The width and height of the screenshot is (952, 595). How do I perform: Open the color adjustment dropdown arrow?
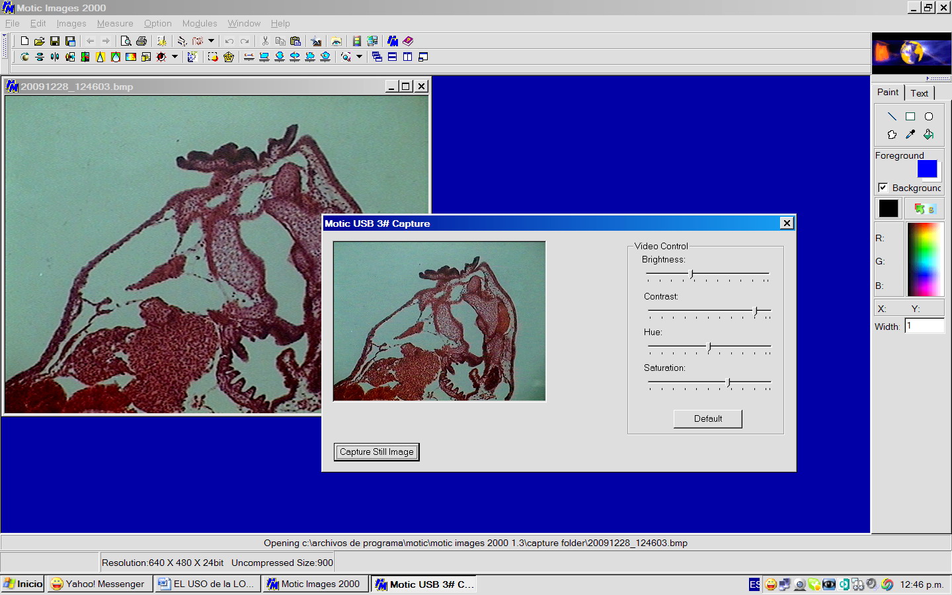pos(173,56)
